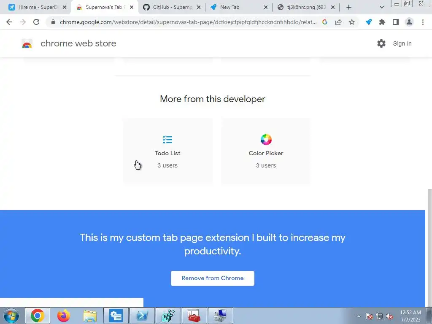Share this page via the share icon
The height and width of the screenshot is (324, 432).
click(x=338, y=22)
